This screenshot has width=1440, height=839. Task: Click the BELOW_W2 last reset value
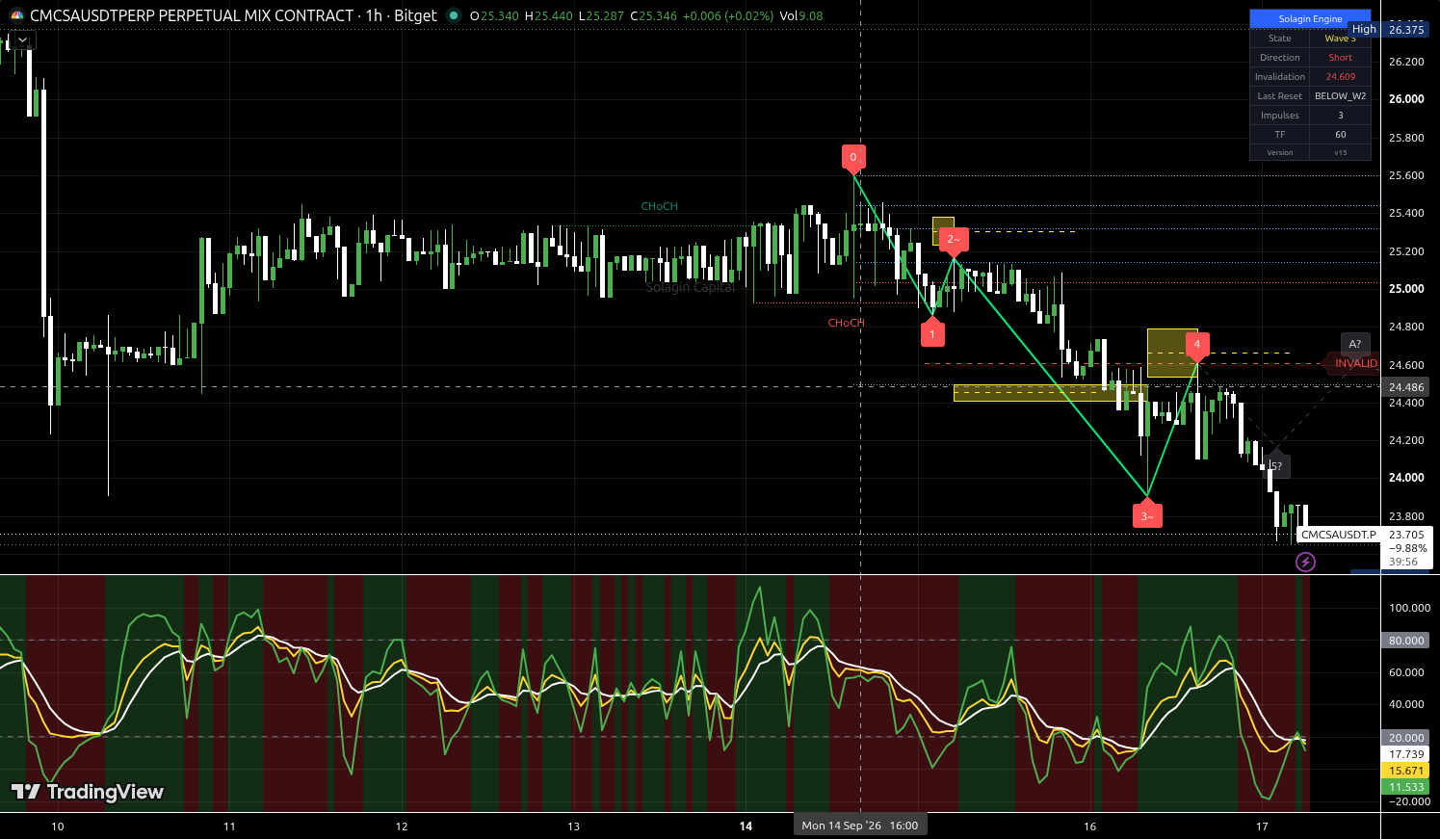(1340, 96)
